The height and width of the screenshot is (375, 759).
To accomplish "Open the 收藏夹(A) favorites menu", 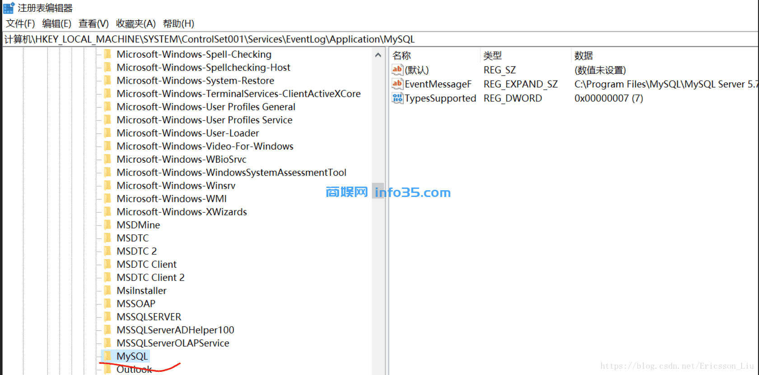I will click(x=136, y=23).
